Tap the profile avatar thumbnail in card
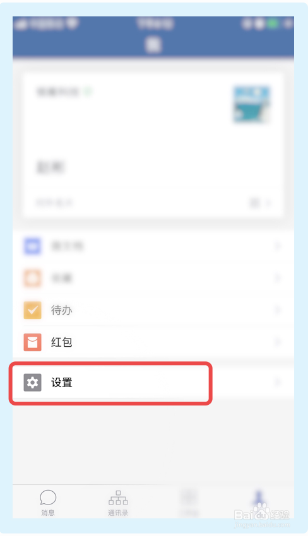 pyautogui.click(x=252, y=105)
